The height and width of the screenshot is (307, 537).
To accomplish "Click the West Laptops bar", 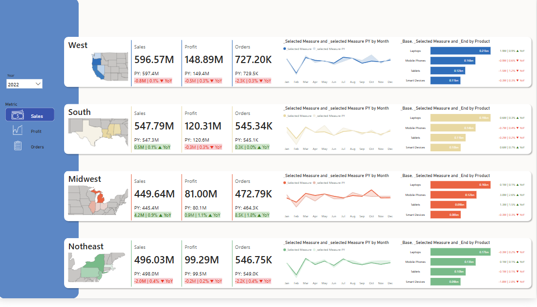I will (x=460, y=51).
